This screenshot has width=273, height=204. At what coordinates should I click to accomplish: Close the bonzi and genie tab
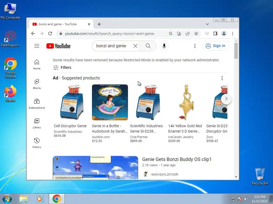[x=89, y=24]
